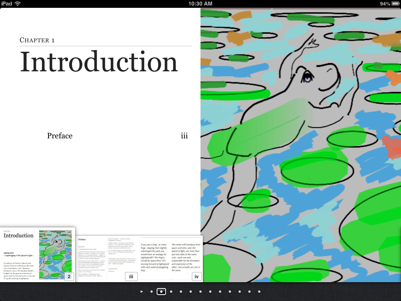Tap the second dot in the page navigator
This screenshot has width=401, height=301.
click(x=161, y=292)
